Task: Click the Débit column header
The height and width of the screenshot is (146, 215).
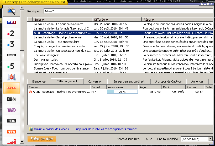Action: [x=174, y=87]
